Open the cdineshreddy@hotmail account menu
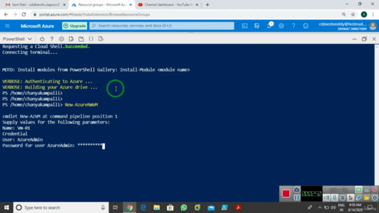Screen dimensions: 379x213 (x=348, y=26)
